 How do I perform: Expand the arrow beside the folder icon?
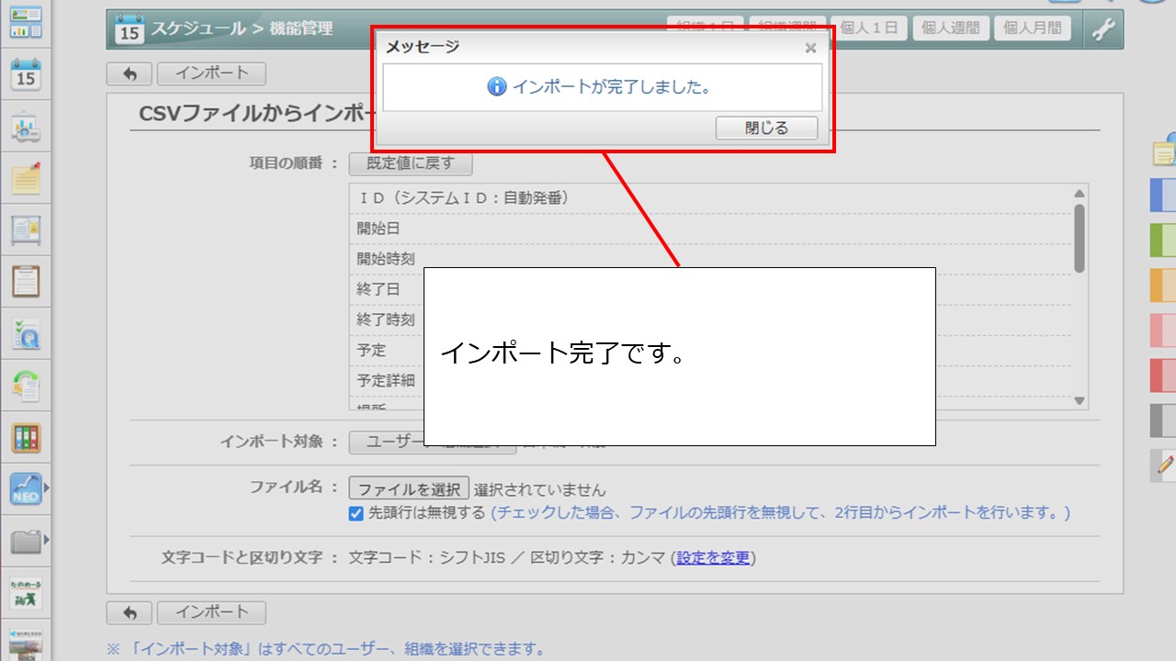click(47, 542)
